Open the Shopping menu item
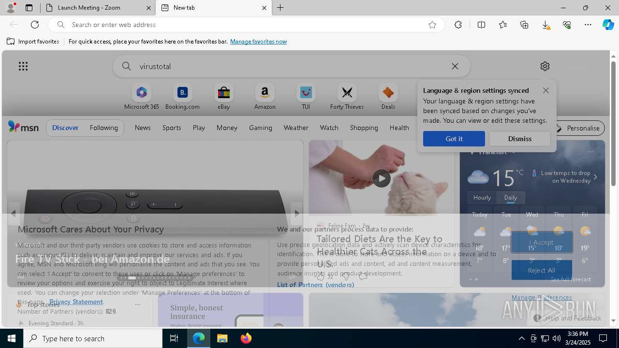This screenshot has height=348, width=619. click(364, 128)
